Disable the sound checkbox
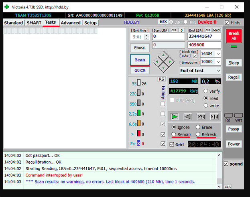 tap(226, 164)
